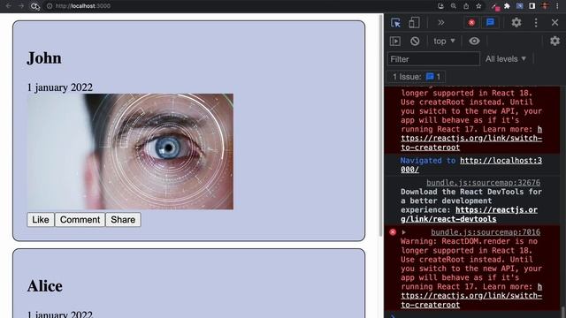This screenshot has width=566, height=318.
Task: Open the blue issues message badge
Action: tap(490, 23)
